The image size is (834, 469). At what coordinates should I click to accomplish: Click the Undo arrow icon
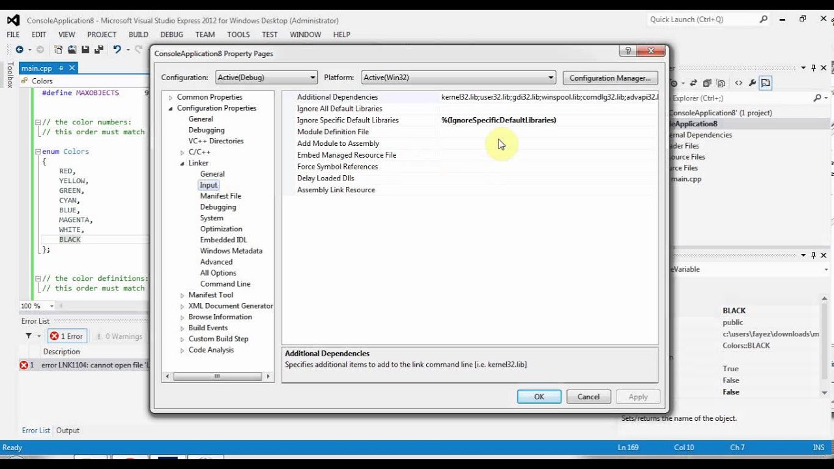[x=117, y=50]
